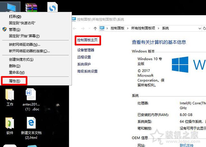Choose 管理(G) from the context menu
The height and width of the screenshot is (147, 206).
[x=14, y=29]
